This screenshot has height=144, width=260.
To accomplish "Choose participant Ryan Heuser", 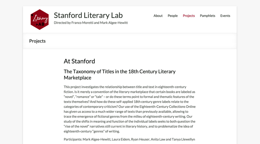I will point(140,139).
